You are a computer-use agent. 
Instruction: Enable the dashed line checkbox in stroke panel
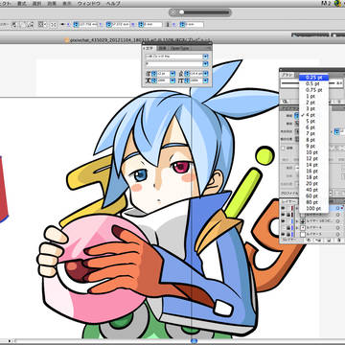click(x=283, y=149)
